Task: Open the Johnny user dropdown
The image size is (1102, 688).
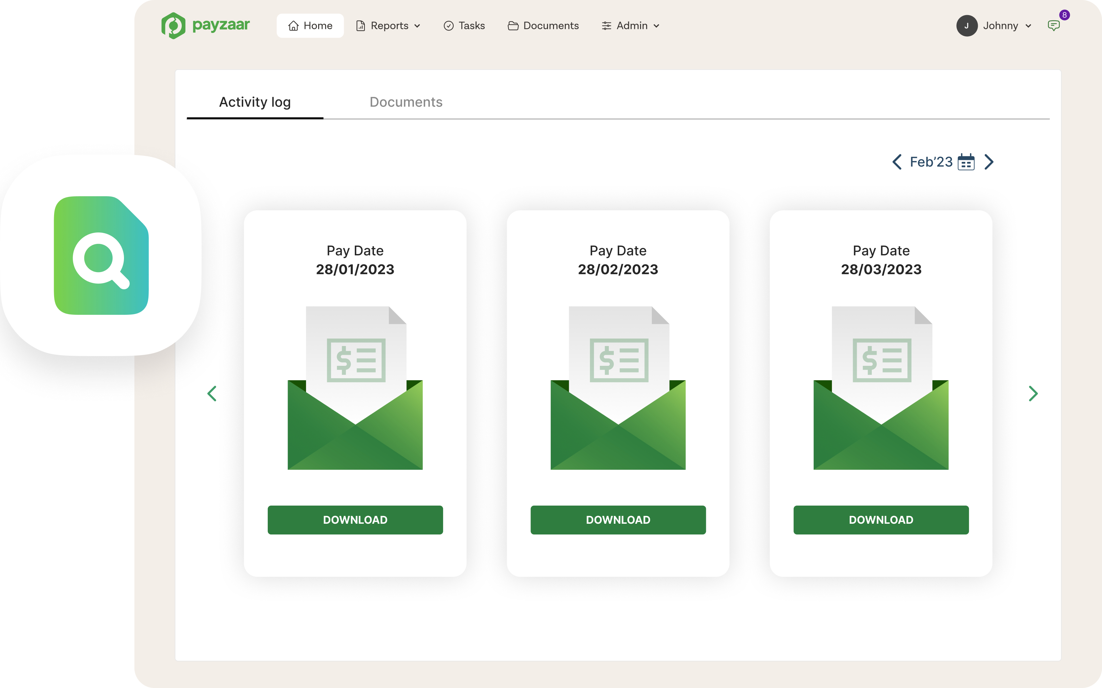Action: pyautogui.click(x=1007, y=26)
